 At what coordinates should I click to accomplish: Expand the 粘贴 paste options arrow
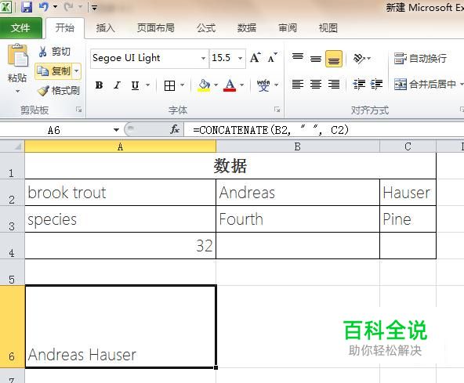[17, 91]
